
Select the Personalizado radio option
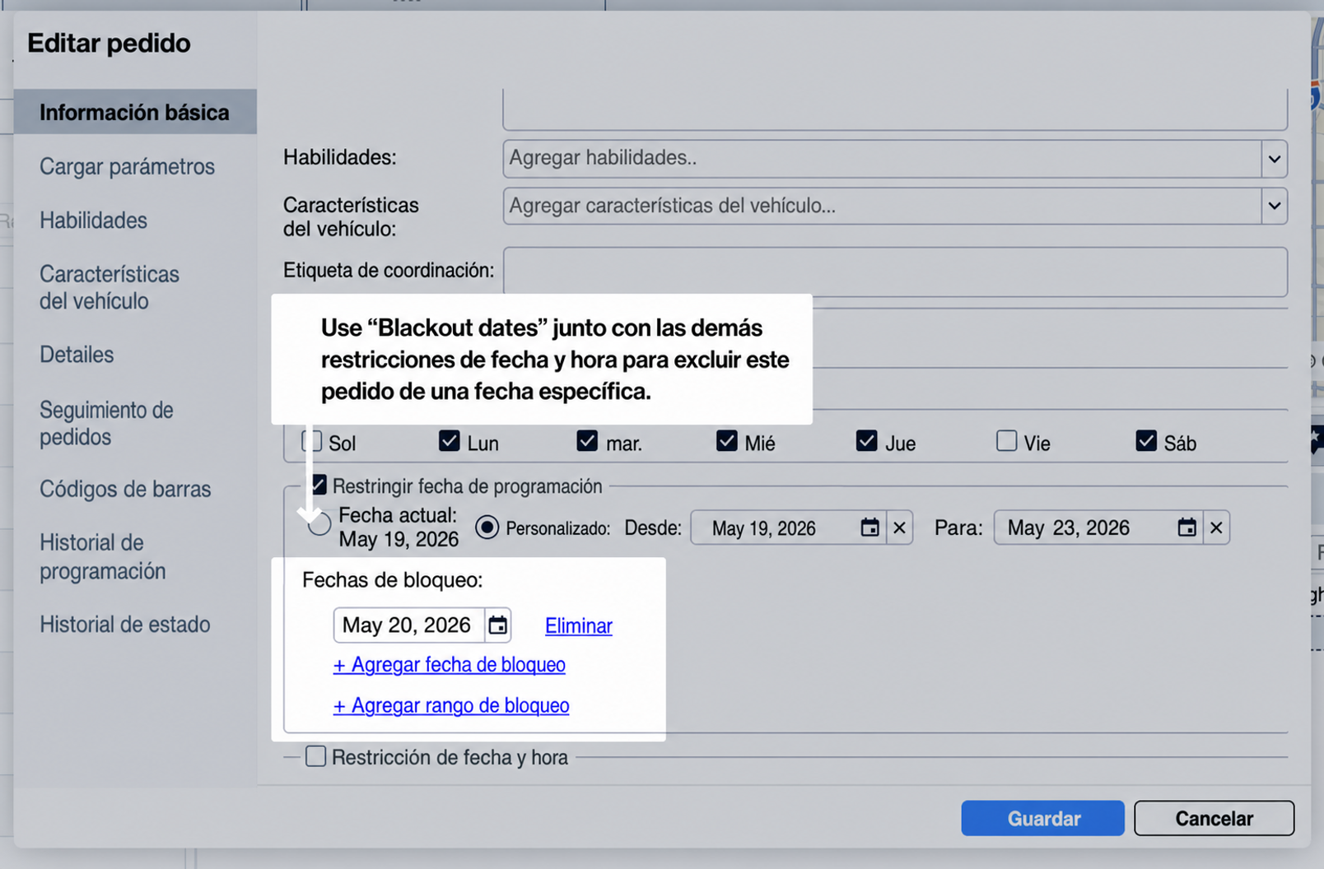click(x=487, y=527)
